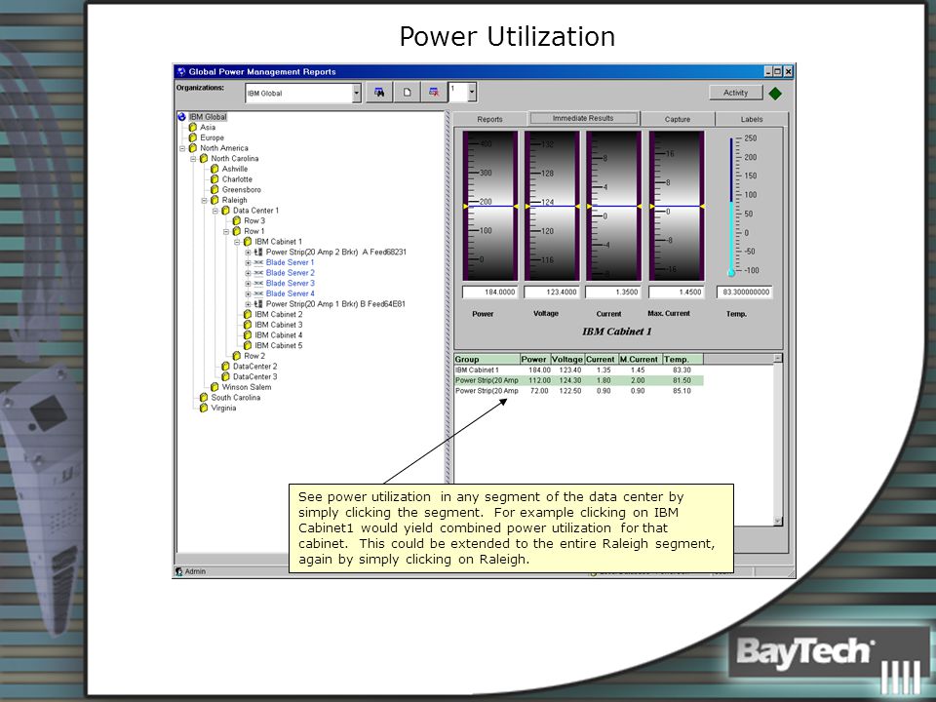The image size is (936, 702).
Task: Collapse the North America tree node
Action: click(x=182, y=148)
